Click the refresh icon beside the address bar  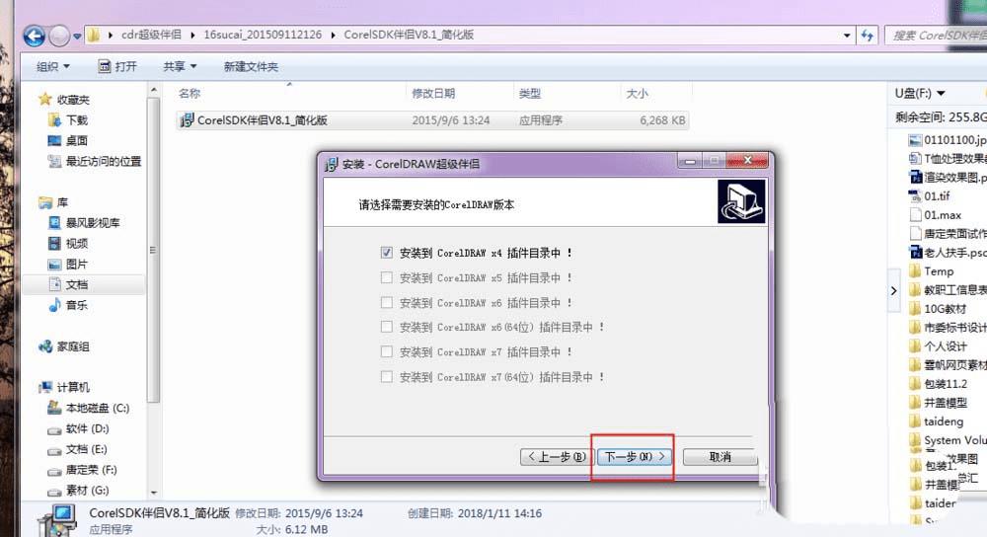click(868, 36)
